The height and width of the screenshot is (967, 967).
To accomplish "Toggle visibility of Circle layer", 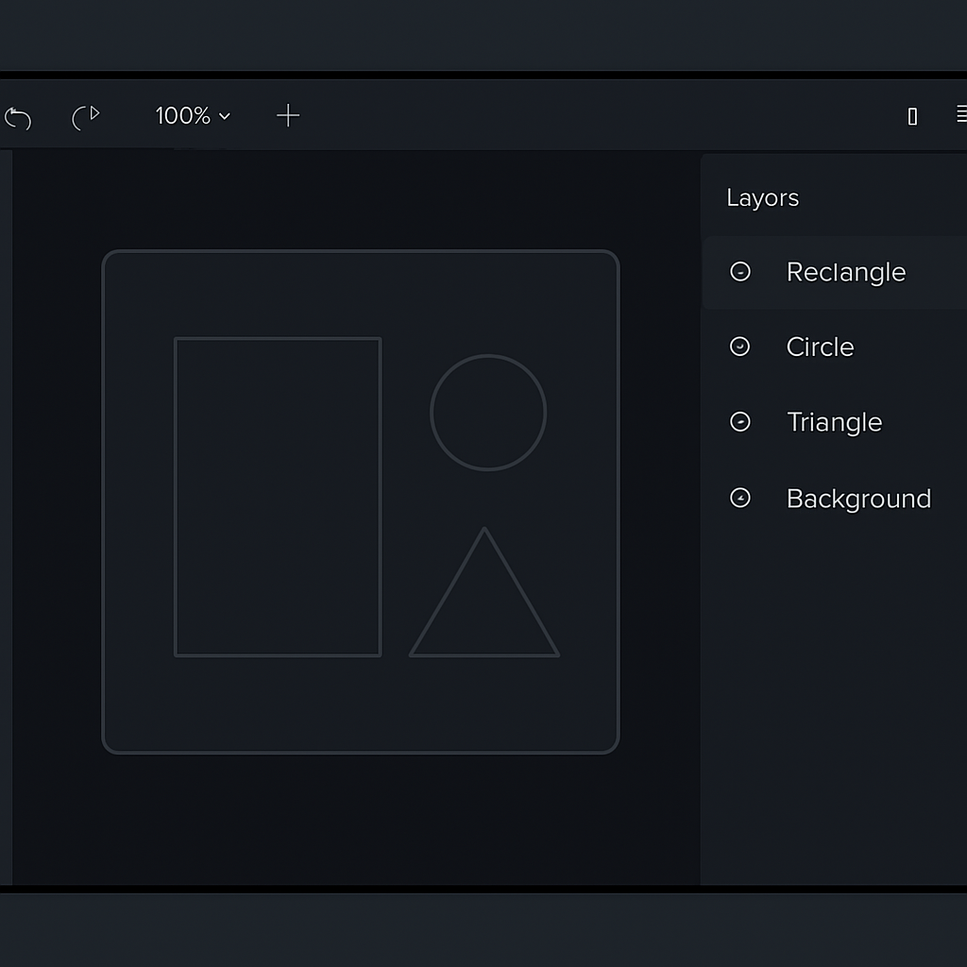I will click(740, 347).
